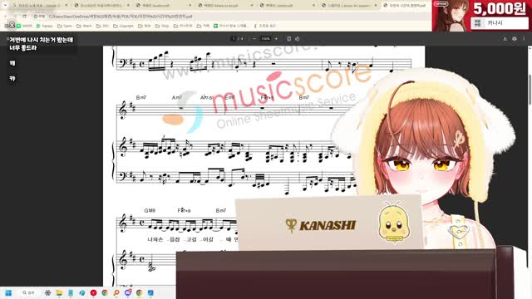Click the 150% zoom level box
The image size is (532, 299).
(265, 39)
